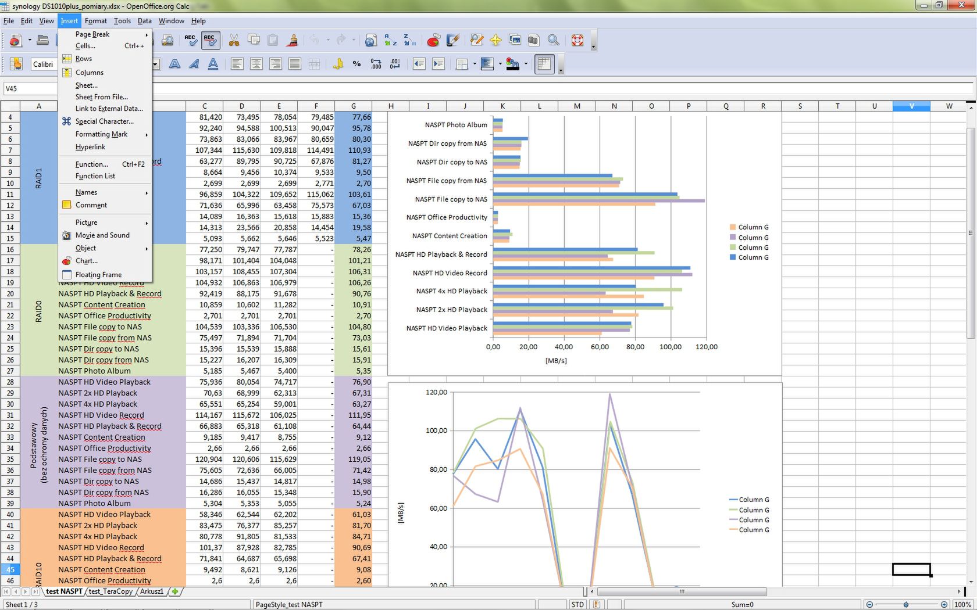This screenshot has height=610, width=977.
Task: Open the Undo history dropdown arrow
Action: (328, 40)
